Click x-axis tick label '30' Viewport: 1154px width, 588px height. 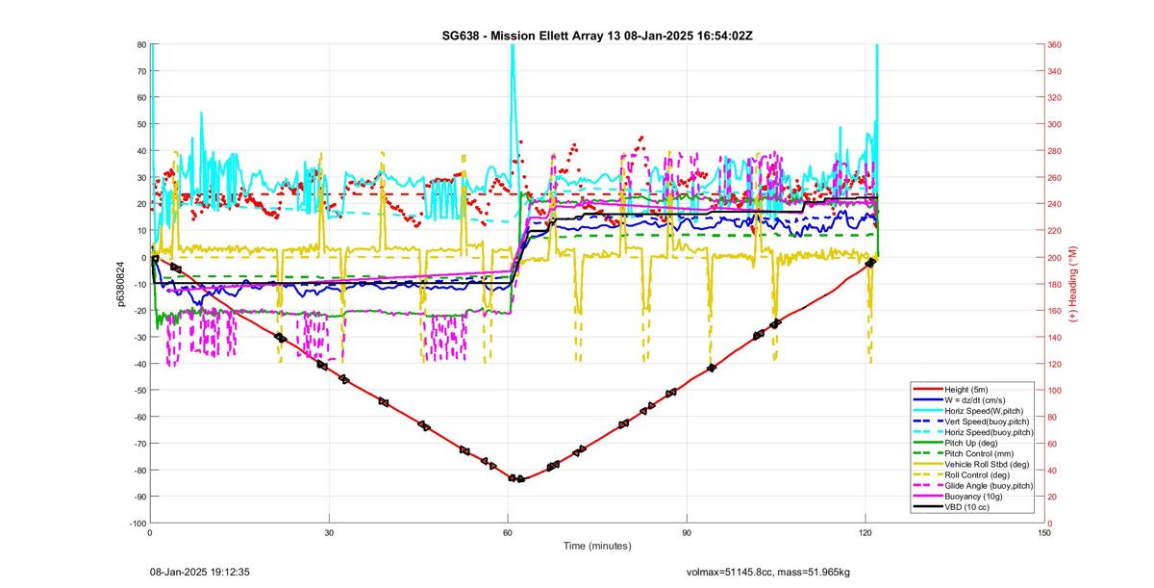329,532
